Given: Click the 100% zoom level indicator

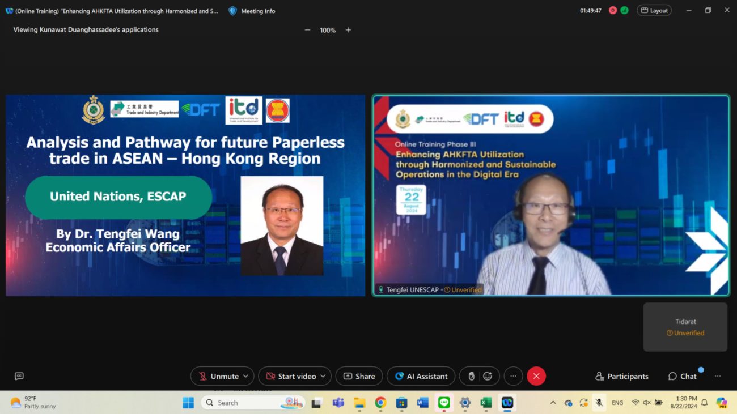Looking at the screenshot, I should click(x=328, y=30).
